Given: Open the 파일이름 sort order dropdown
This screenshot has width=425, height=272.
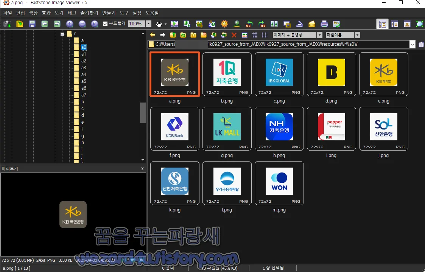Looking at the screenshot, I should tap(357, 35).
